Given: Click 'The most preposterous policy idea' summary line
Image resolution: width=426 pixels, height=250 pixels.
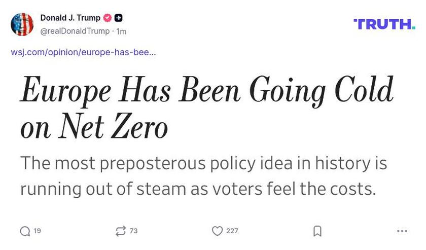Looking at the screenshot, I should [203, 163].
